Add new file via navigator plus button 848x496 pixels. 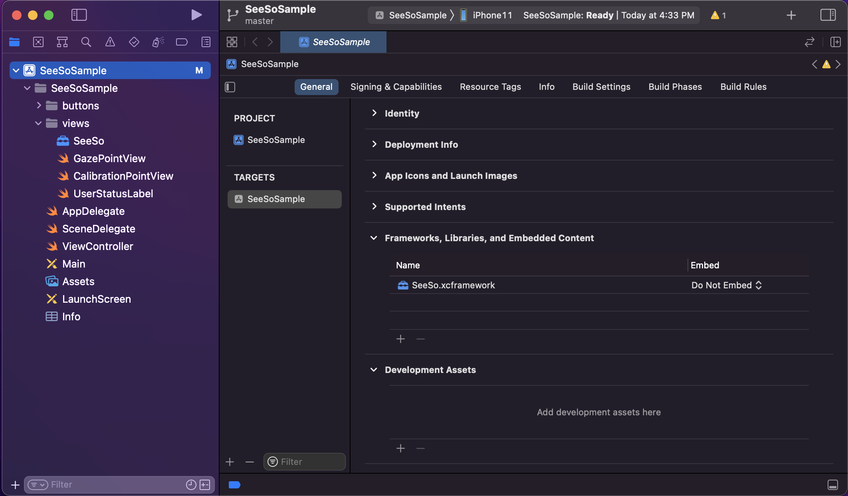click(15, 485)
